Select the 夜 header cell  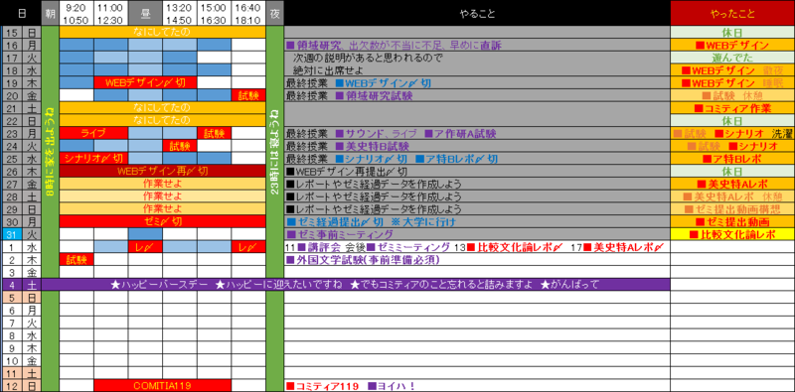(x=275, y=13)
